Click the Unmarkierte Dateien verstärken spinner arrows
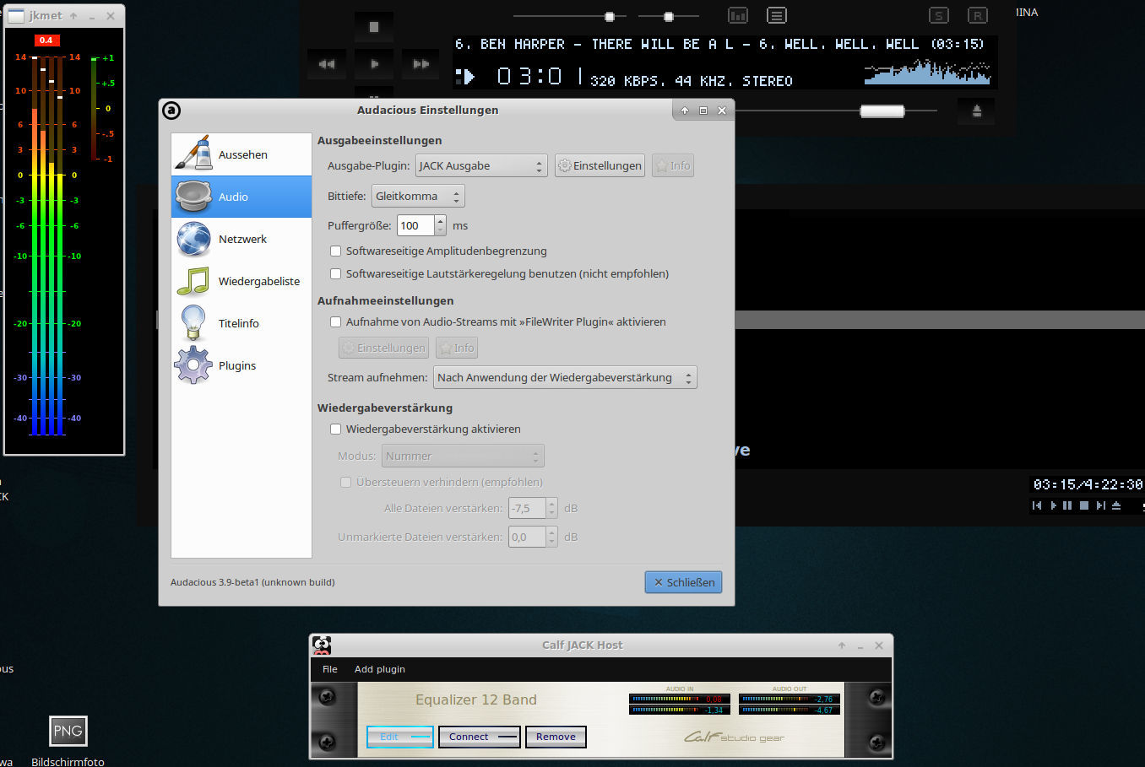Viewport: 1145px width, 767px height. [x=552, y=537]
